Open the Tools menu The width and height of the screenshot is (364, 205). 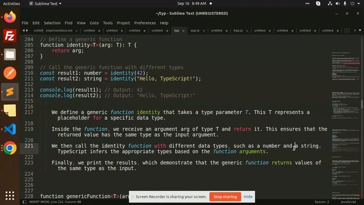pyautogui.click(x=107, y=23)
